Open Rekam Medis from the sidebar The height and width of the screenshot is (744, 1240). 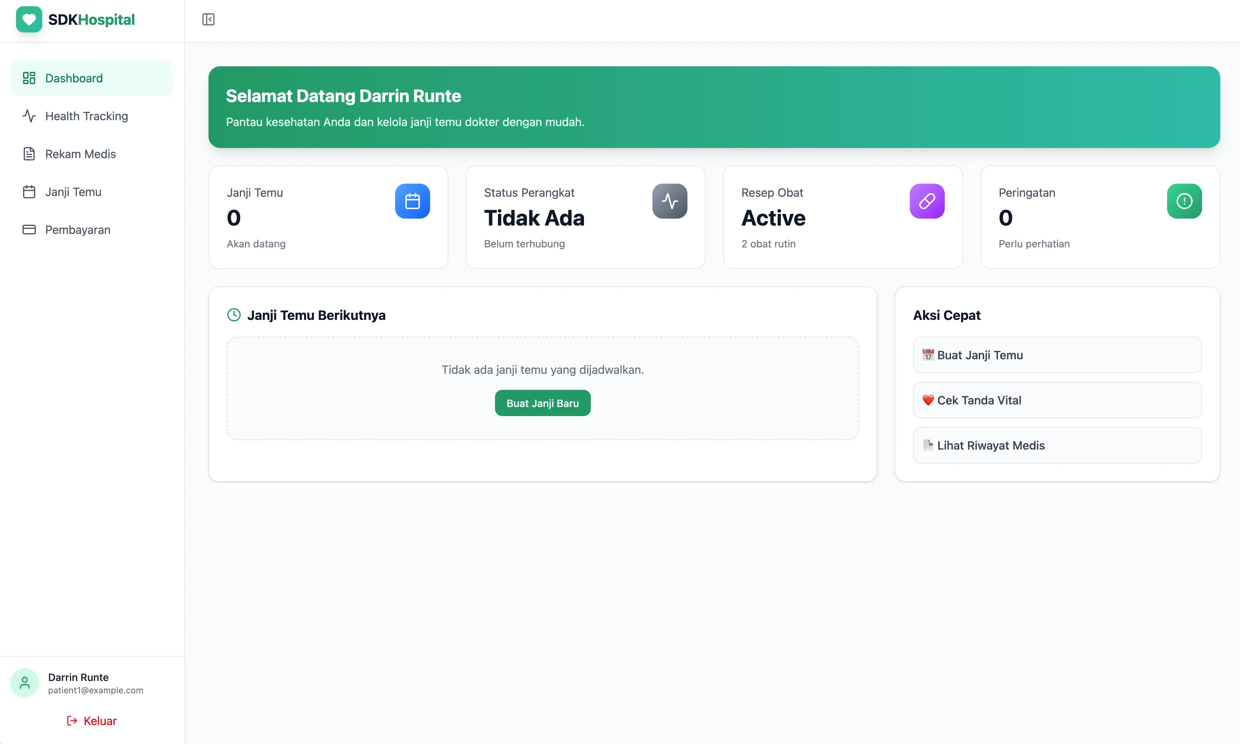(80, 153)
